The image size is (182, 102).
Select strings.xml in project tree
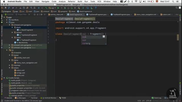coord(21,73)
